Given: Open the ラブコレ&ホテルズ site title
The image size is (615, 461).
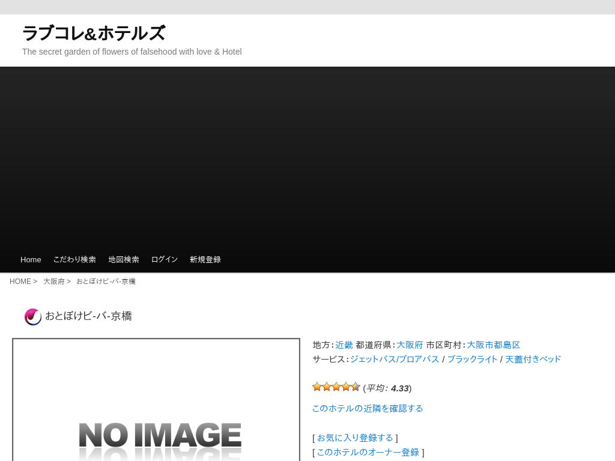Looking at the screenshot, I should (x=94, y=33).
